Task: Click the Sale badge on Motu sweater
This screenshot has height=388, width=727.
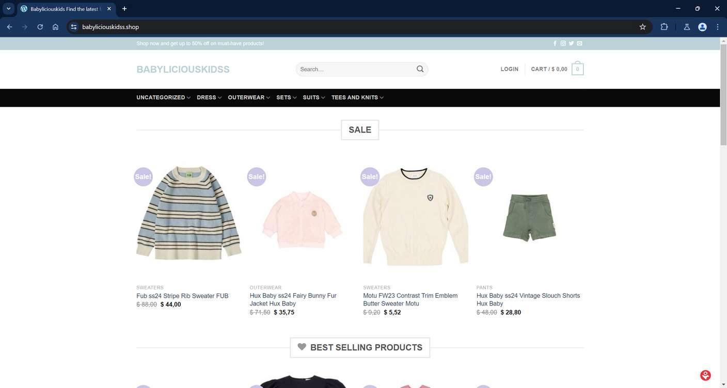Action: 370,176
